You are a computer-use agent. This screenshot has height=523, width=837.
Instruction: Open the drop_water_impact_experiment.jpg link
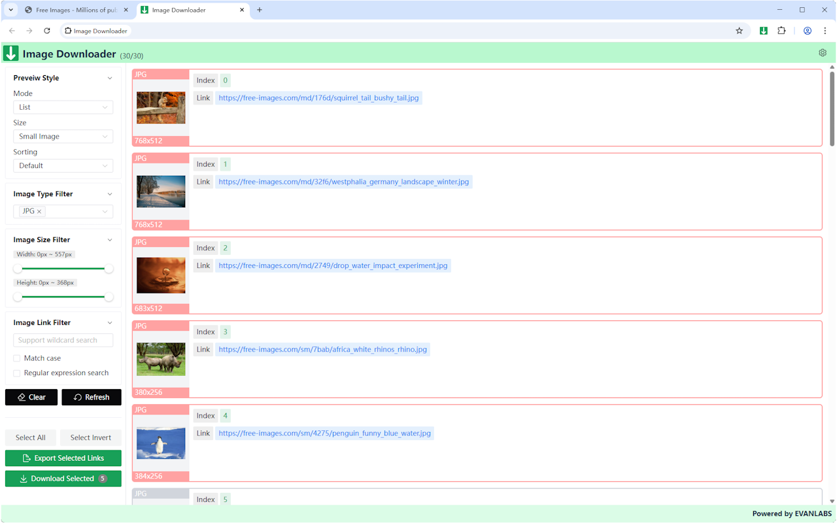(x=333, y=265)
